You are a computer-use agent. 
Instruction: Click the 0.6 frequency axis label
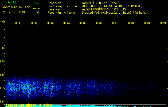point(2,102)
